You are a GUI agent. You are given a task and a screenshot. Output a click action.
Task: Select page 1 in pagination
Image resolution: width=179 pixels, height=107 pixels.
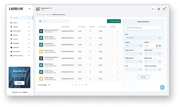pos(73,85)
